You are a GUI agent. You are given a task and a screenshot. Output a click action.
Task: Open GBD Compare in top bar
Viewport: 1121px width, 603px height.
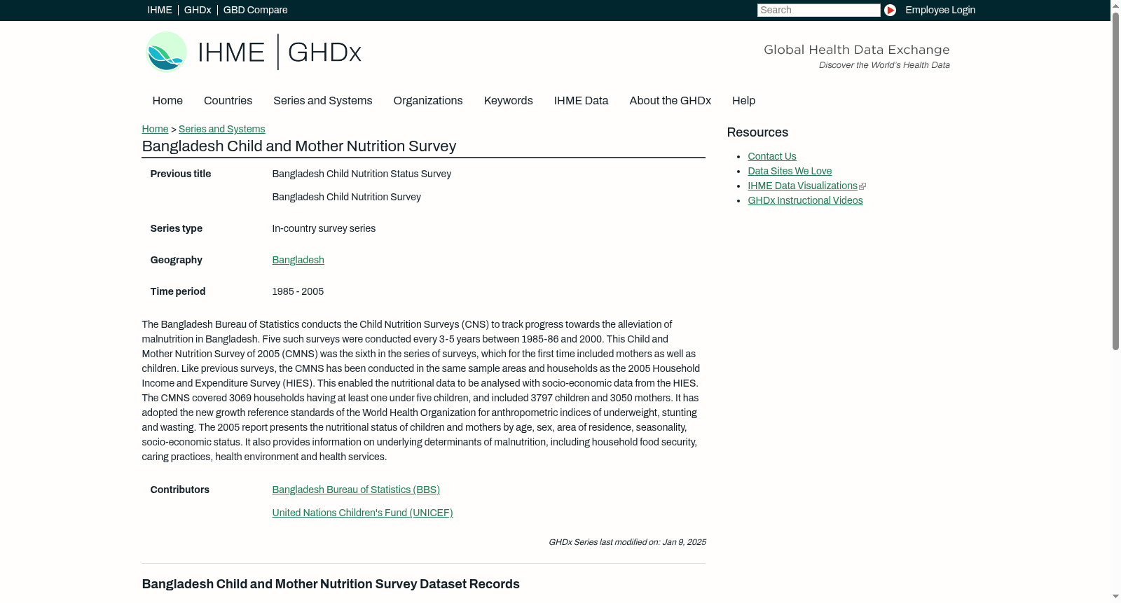tap(255, 10)
